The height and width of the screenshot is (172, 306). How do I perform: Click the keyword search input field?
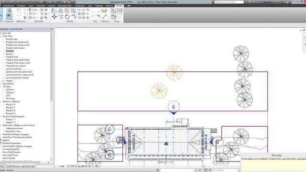(229, 2)
